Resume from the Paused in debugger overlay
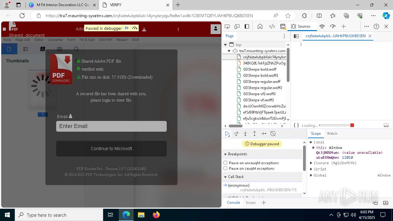The width and height of the screenshot is (393, 221). [x=126, y=28]
